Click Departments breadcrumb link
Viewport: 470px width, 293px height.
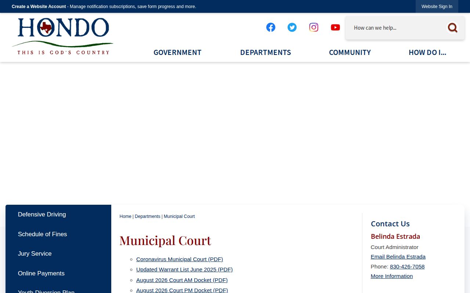pyautogui.click(x=148, y=216)
